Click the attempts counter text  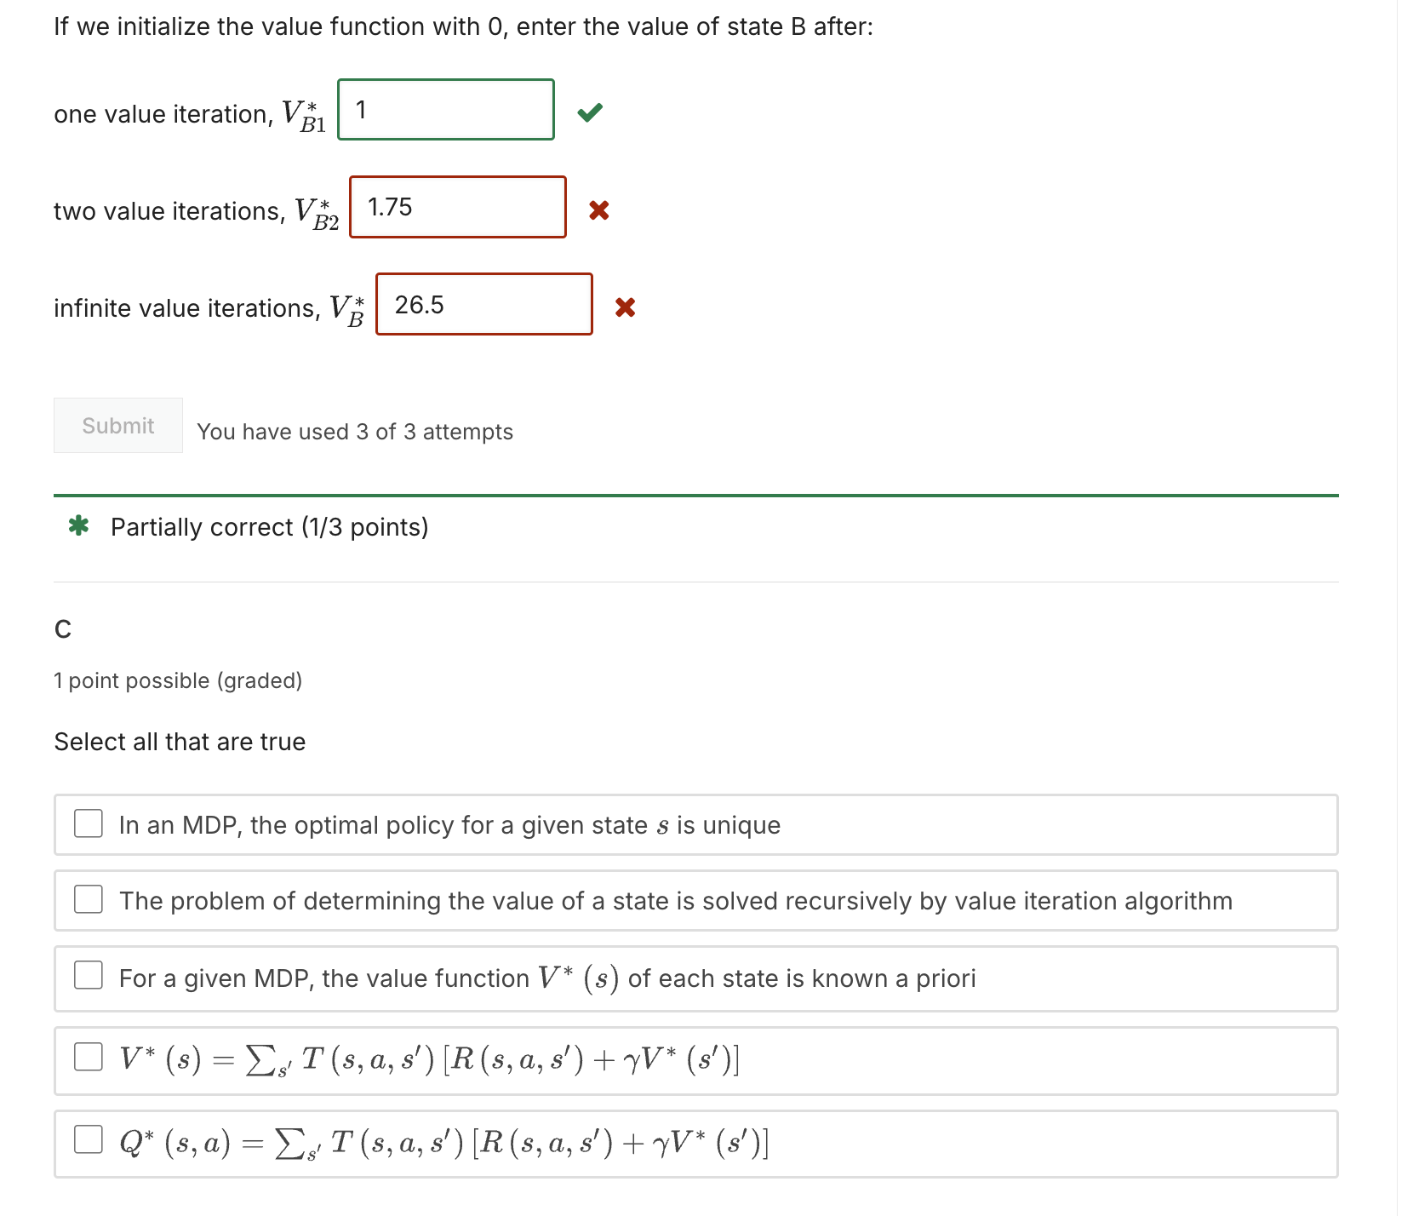(x=354, y=432)
